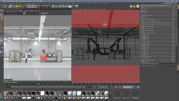Select the Rotate tool
This screenshot has width=179, height=101.
20,6
